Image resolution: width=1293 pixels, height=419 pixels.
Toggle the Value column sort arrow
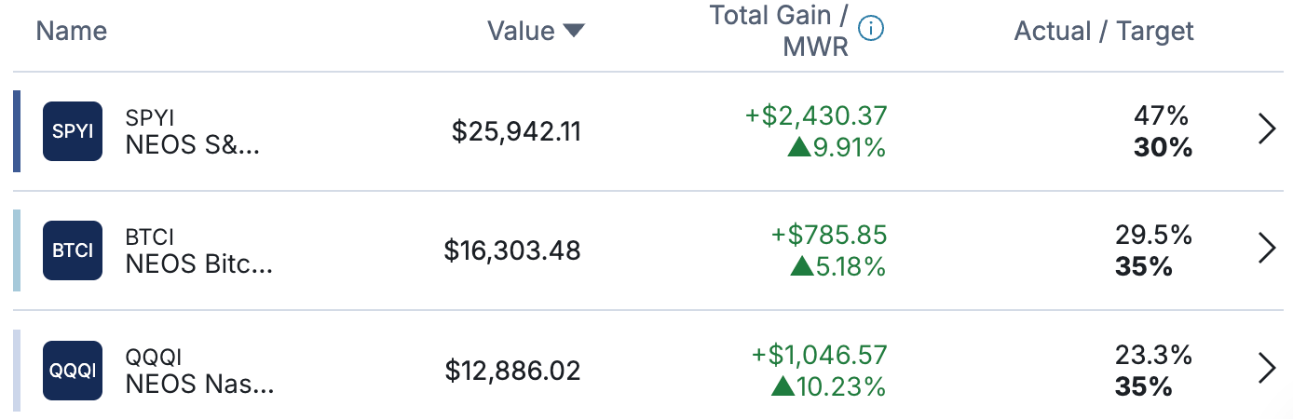coord(574,32)
